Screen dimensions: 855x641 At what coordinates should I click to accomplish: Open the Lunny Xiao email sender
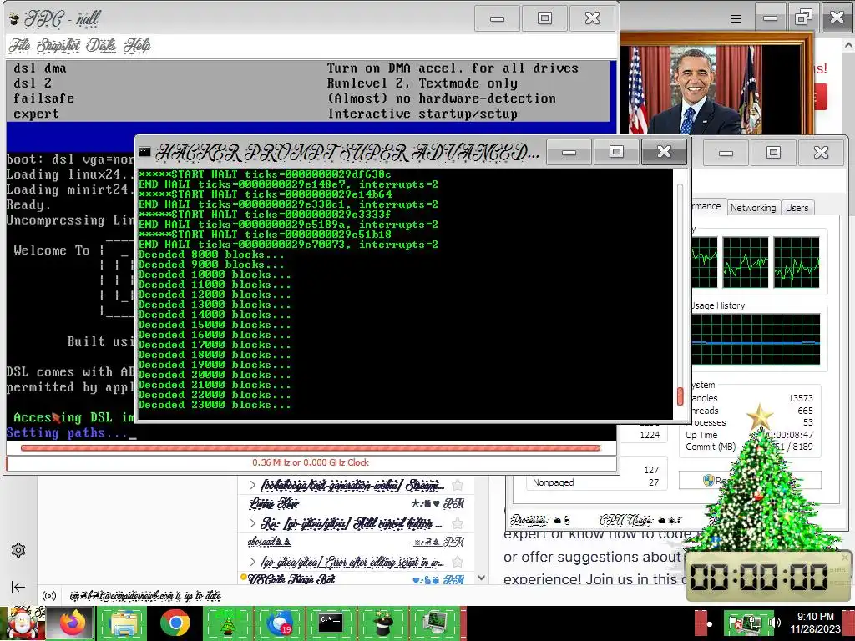(274, 503)
